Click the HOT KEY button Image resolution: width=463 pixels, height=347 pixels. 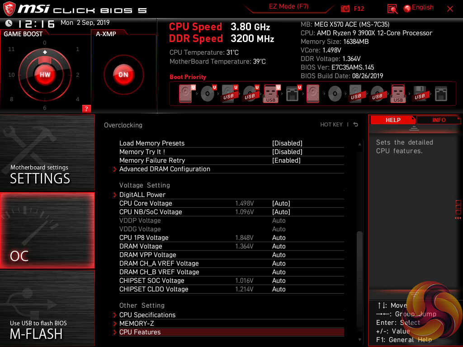tap(331, 125)
